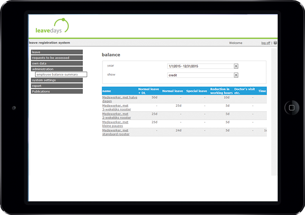Screen dimensions: 305x215
Task: Click the balance page heading
Action: [x=111, y=55]
